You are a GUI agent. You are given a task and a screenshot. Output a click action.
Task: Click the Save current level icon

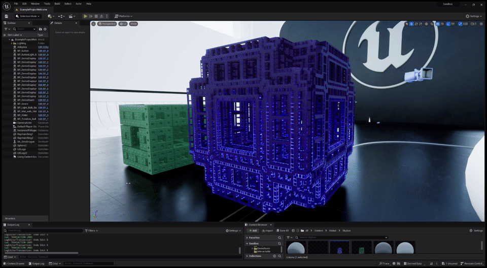point(6,16)
